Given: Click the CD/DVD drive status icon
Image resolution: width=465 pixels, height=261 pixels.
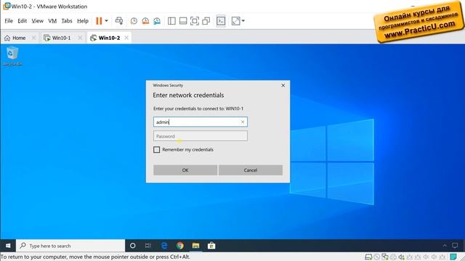Looking at the screenshot, I should [376, 257].
